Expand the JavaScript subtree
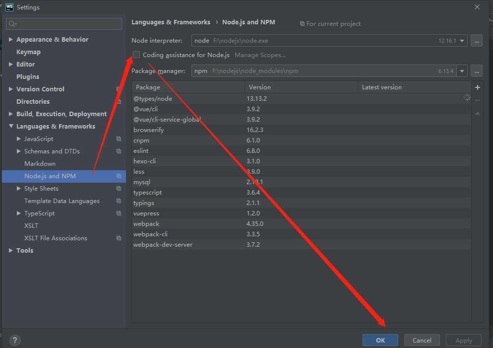The height and width of the screenshot is (348, 493). click(18, 139)
